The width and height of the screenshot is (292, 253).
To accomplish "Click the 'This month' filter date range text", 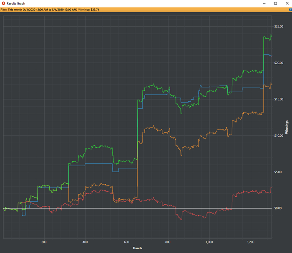I will pos(43,10).
